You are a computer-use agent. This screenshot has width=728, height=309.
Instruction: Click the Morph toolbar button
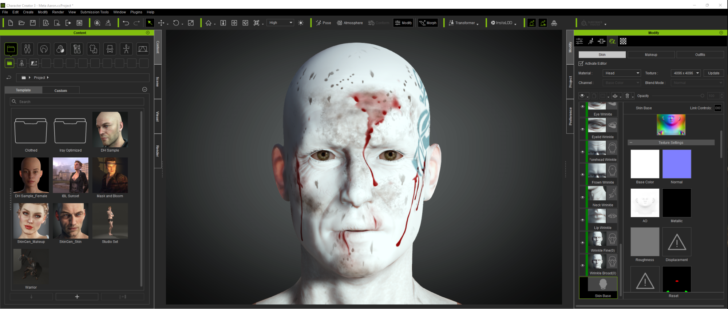(428, 23)
